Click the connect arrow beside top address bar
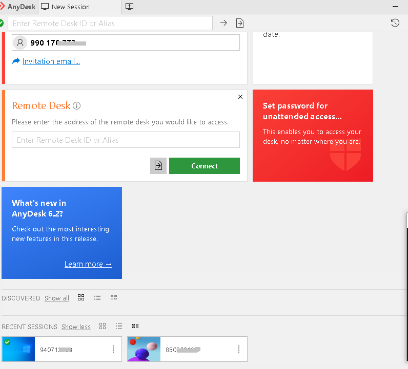Image resolution: width=408 pixels, height=369 pixels. 223,23
